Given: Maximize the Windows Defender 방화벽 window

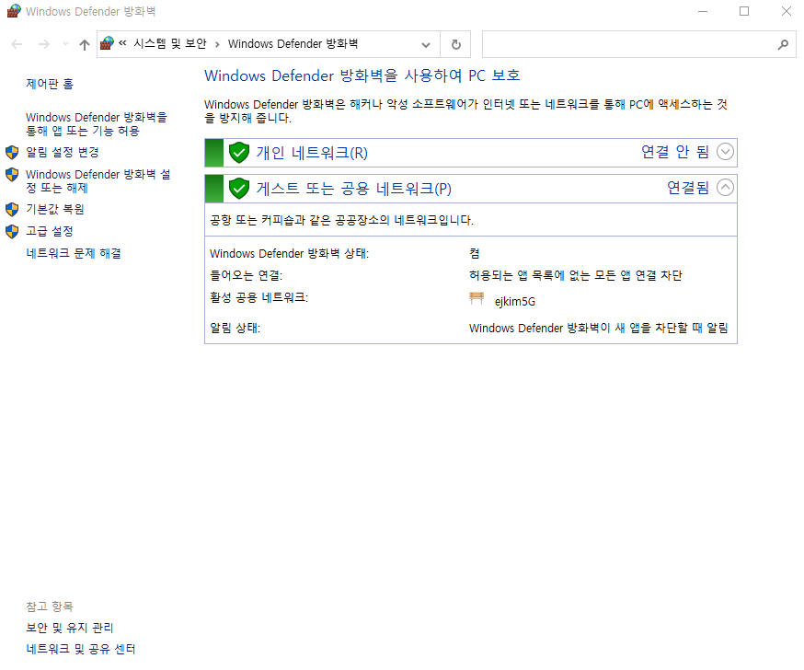Looking at the screenshot, I should [744, 11].
